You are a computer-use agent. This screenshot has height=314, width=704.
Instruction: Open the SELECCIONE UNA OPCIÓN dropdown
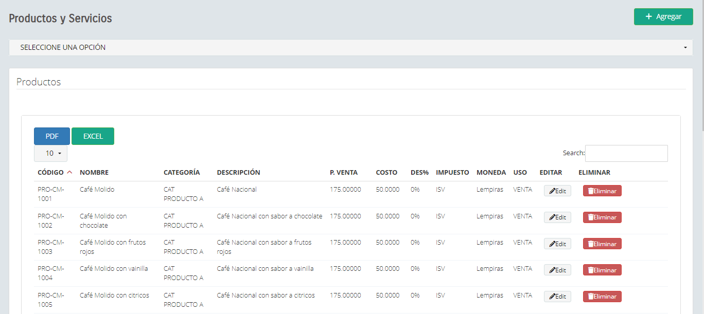click(351, 47)
